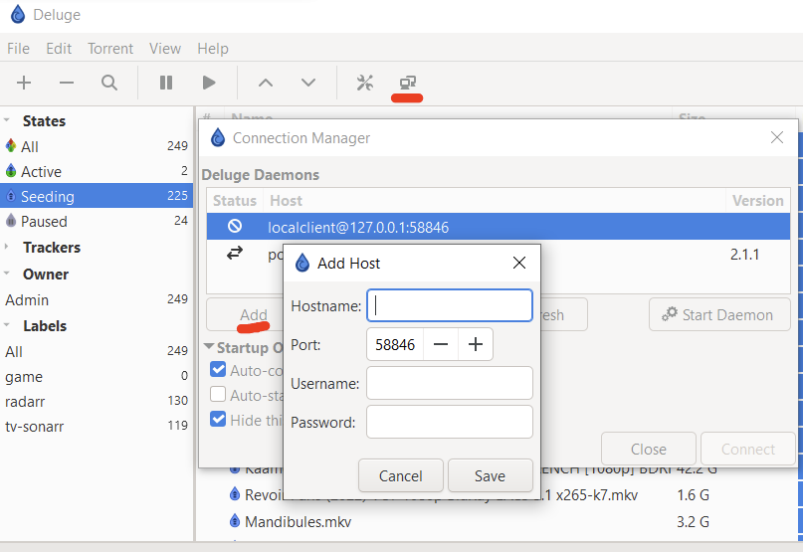
Task: Select the Mandibules.mkv torrent row
Action: click(x=495, y=521)
